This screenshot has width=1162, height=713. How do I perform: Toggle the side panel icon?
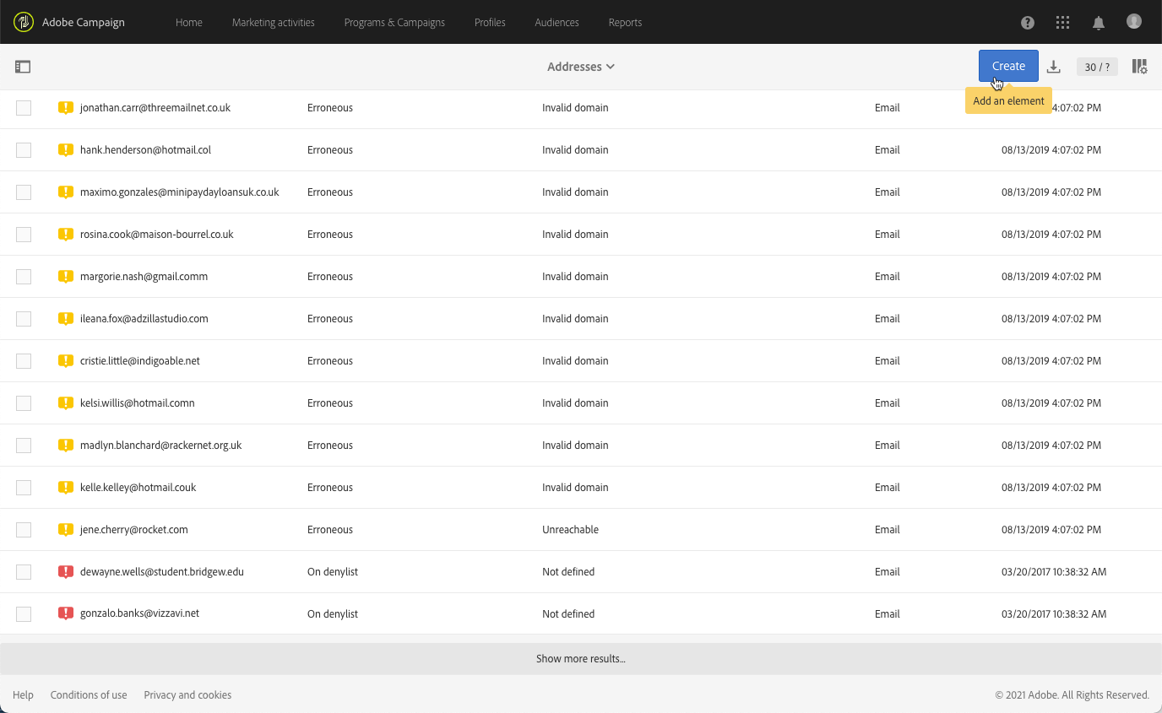pos(23,67)
